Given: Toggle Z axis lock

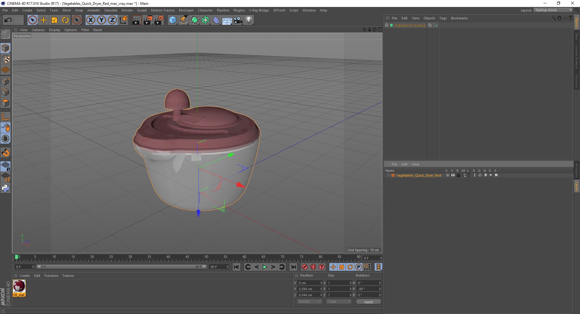Looking at the screenshot, I should pyautogui.click(x=112, y=20).
